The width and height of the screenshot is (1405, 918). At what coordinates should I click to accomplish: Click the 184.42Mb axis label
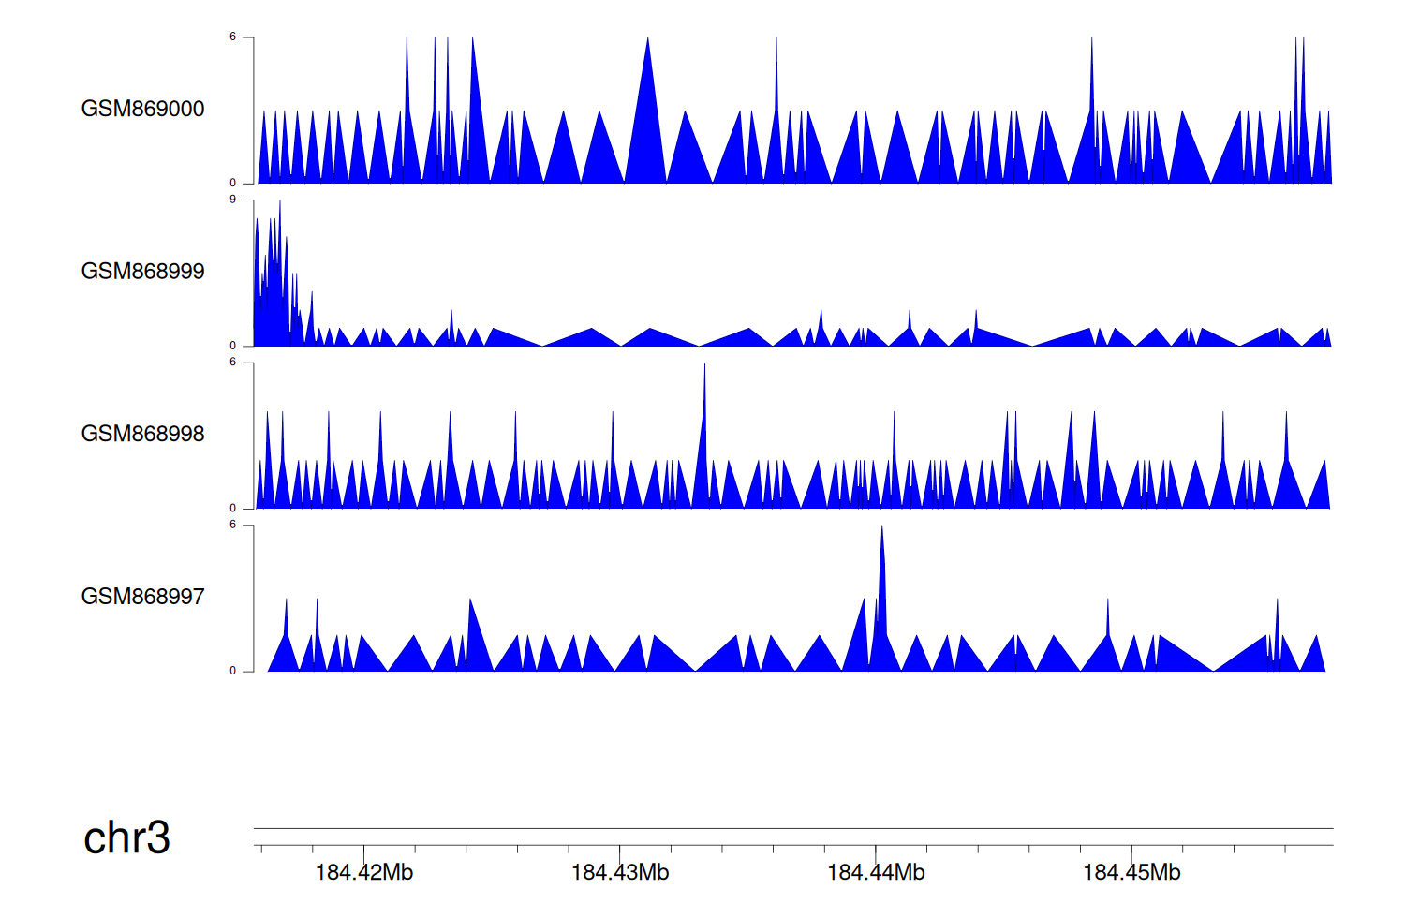pyautogui.click(x=363, y=873)
